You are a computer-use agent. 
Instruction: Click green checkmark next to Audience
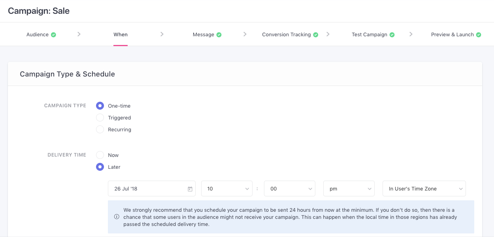click(53, 35)
